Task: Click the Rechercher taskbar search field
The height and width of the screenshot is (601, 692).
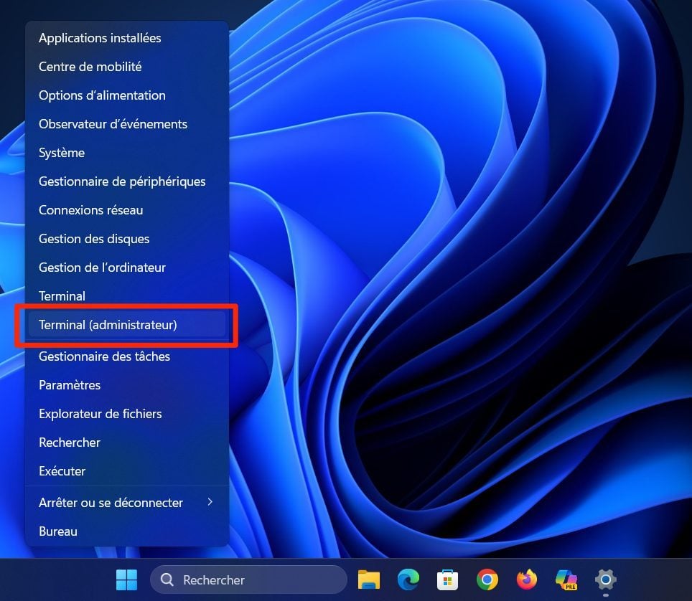Action: click(x=248, y=579)
